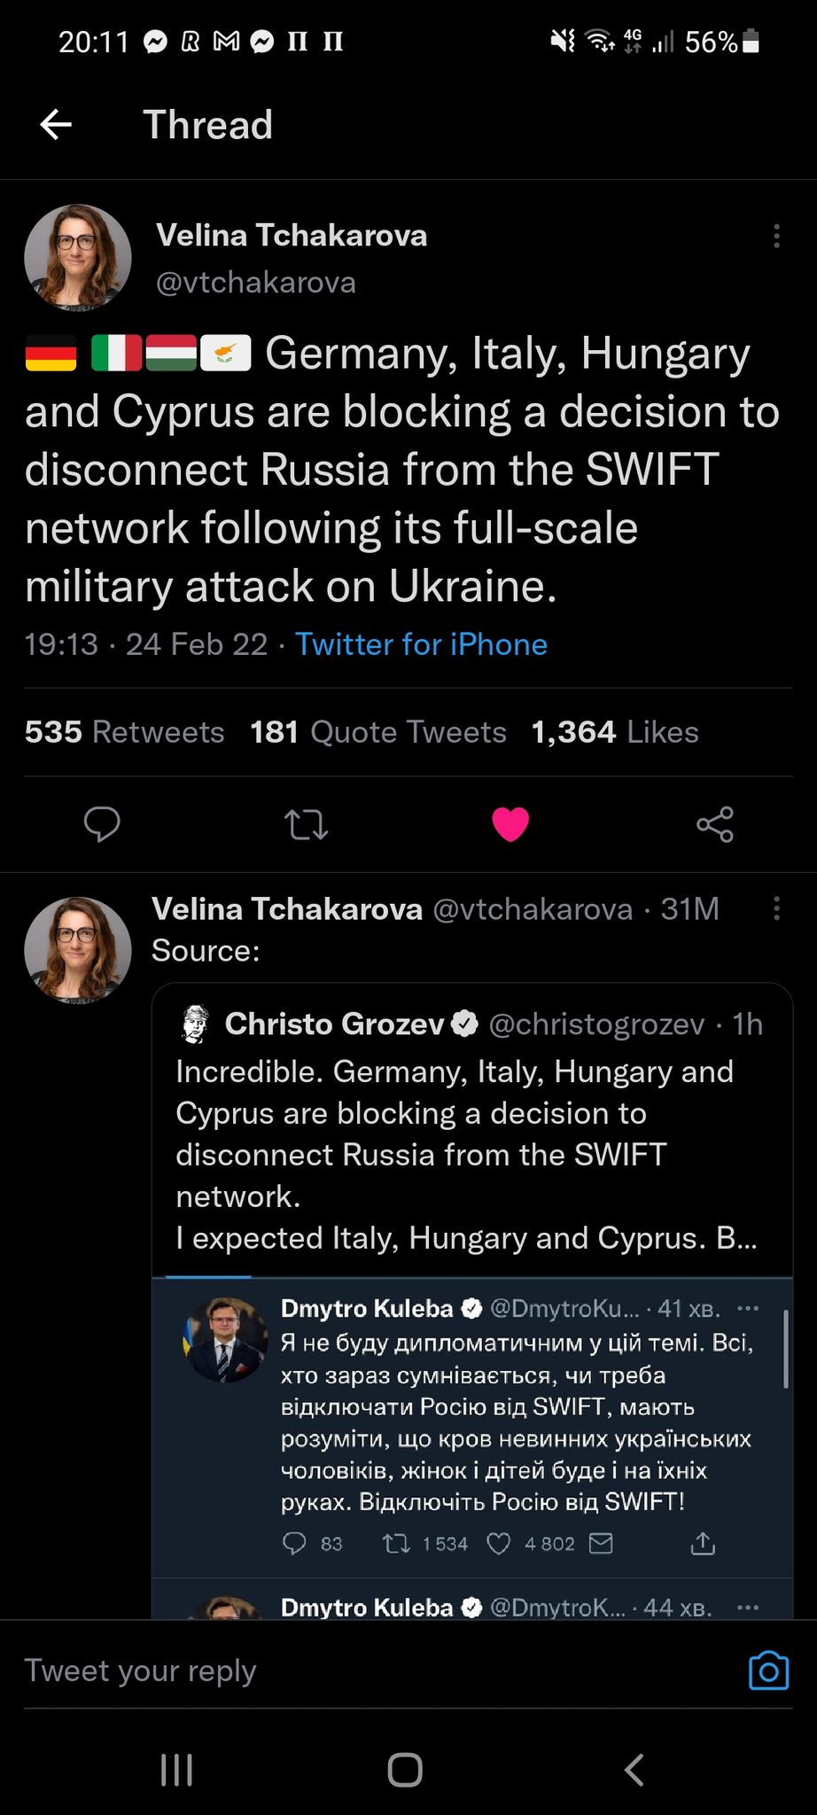Attach a photo using the camera icon
Image resolution: width=817 pixels, height=1815 pixels.
tap(768, 1671)
